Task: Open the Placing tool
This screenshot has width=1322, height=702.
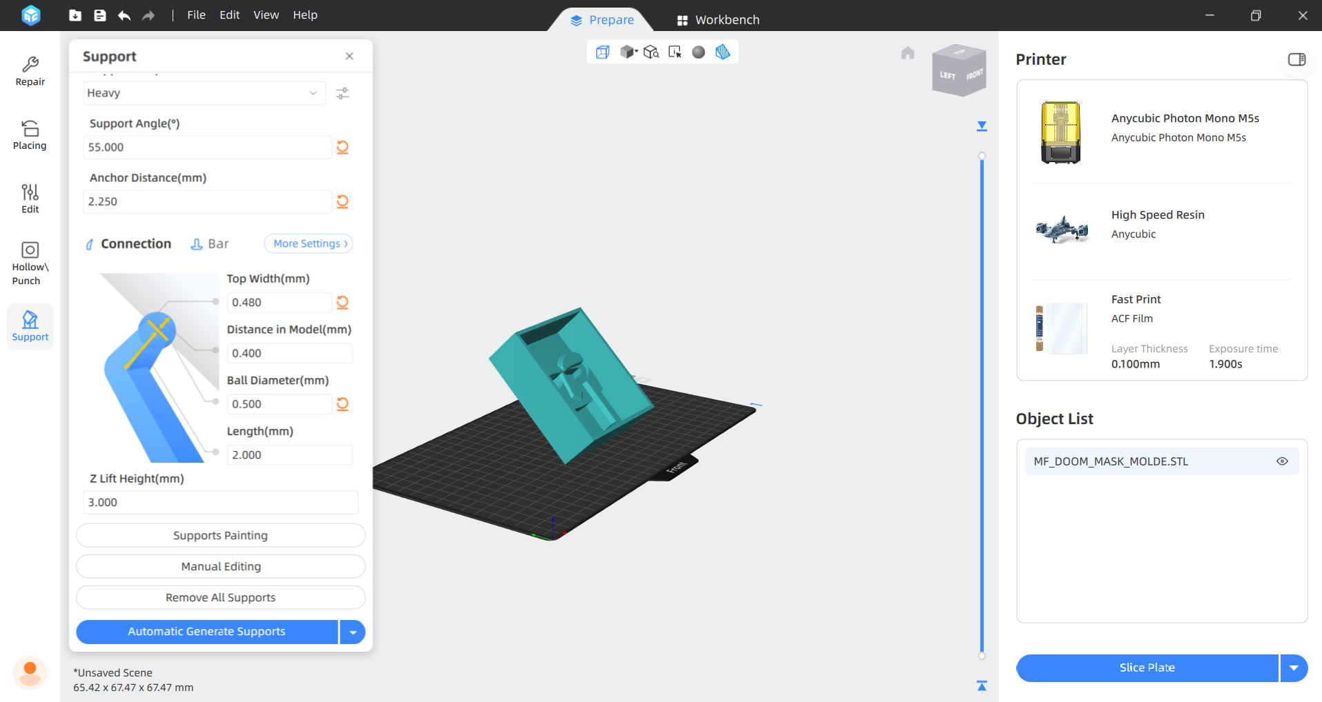Action: [30, 135]
